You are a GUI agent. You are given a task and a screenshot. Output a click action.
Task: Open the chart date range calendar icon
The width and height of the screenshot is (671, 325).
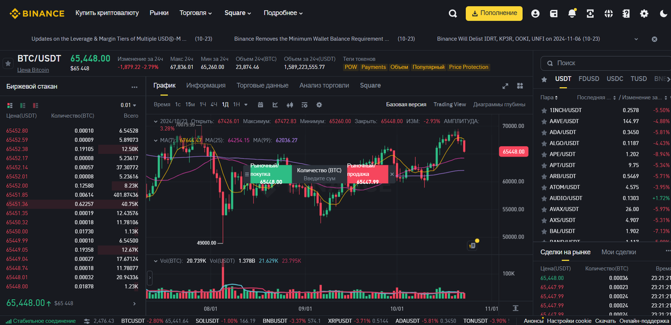pyautogui.click(x=261, y=104)
